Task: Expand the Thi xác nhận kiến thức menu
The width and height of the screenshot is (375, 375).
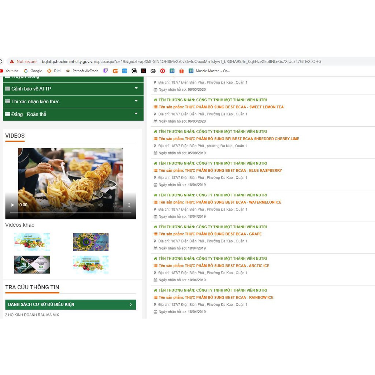Action: click(136, 101)
